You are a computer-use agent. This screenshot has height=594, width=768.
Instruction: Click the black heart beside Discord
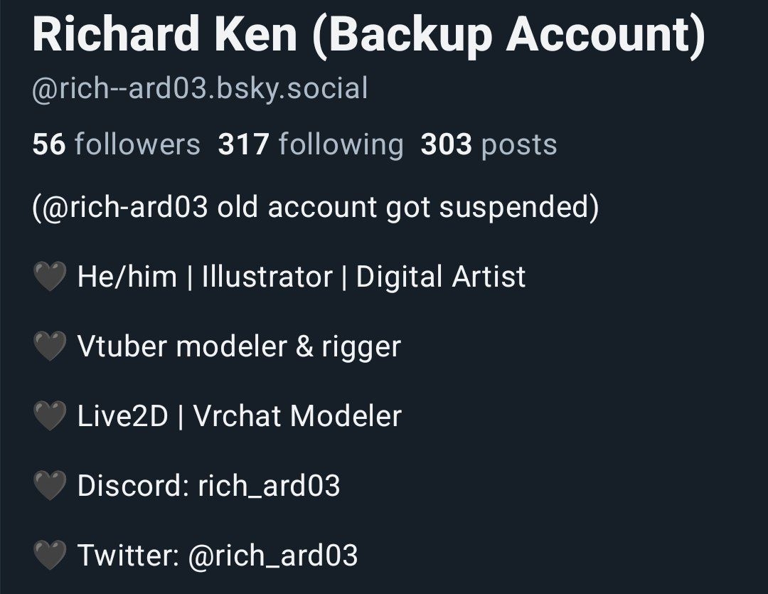pos(49,486)
